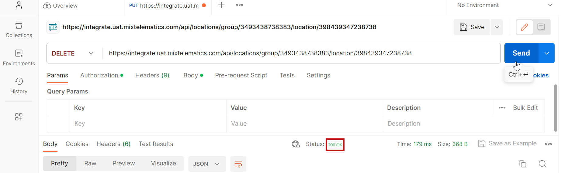This screenshot has height=173, width=561.
Task: Click the Query Params heading text
Action: (68, 91)
